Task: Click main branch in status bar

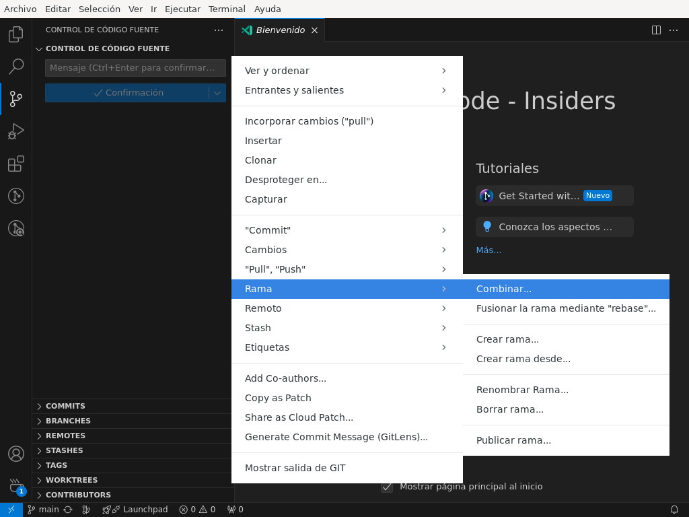Action: [44, 510]
